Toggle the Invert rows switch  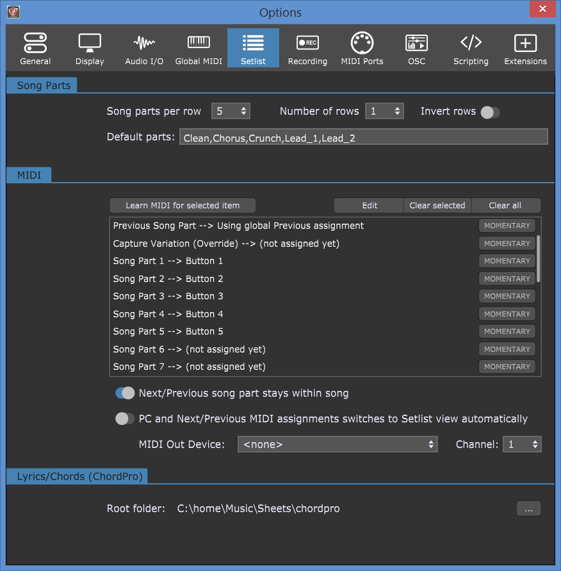490,112
